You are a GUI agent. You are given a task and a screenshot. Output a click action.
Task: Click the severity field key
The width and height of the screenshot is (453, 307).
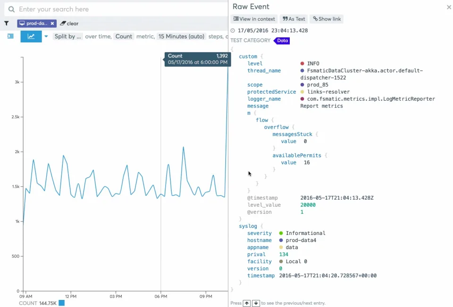(260, 233)
